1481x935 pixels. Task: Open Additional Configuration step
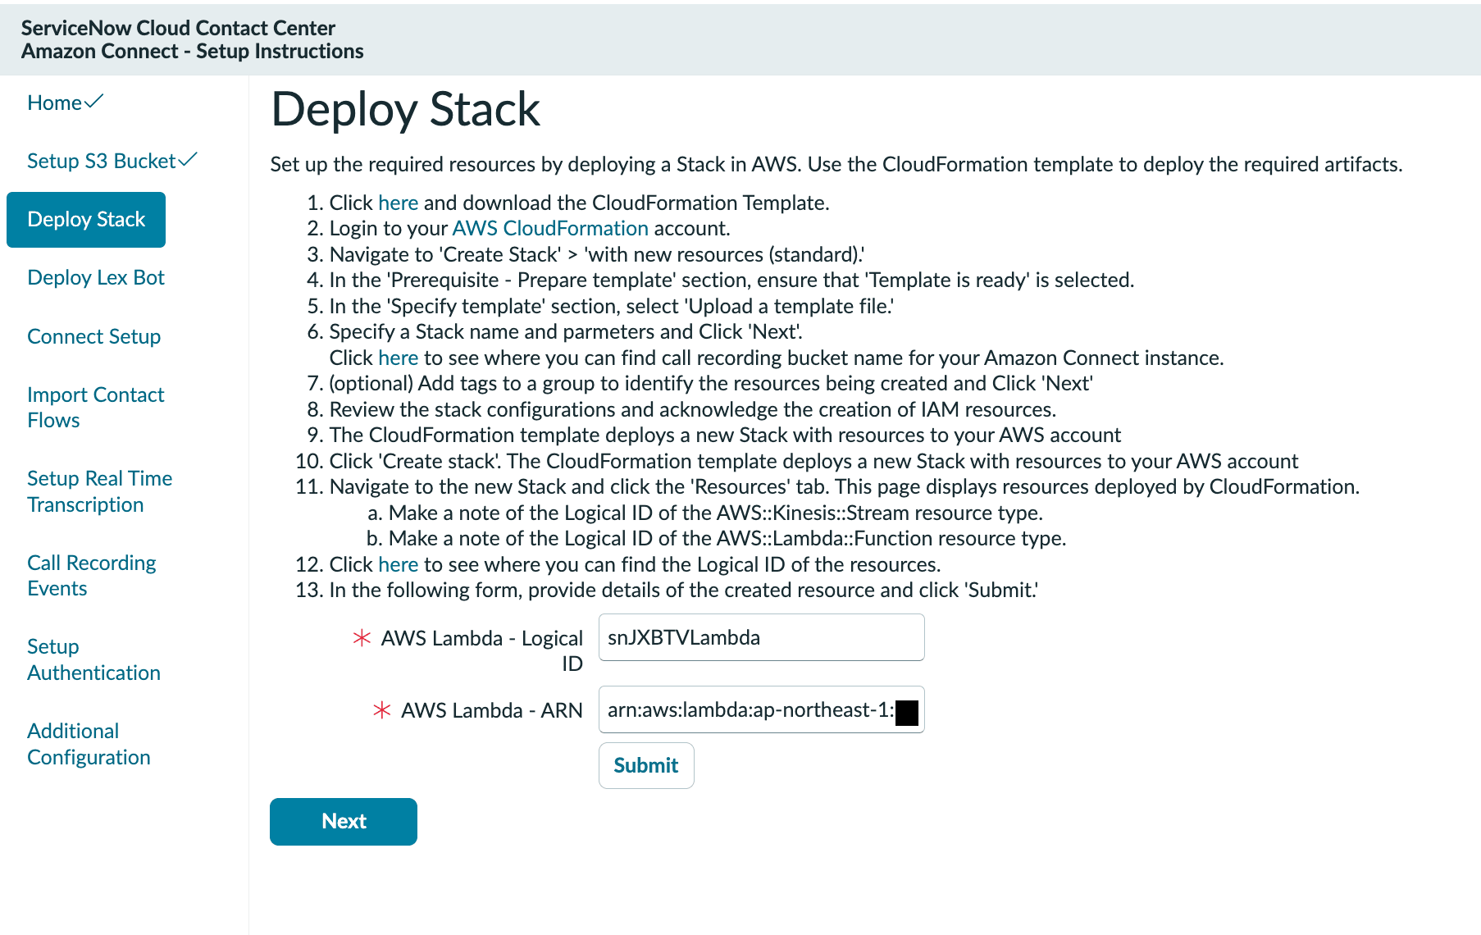point(89,744)
